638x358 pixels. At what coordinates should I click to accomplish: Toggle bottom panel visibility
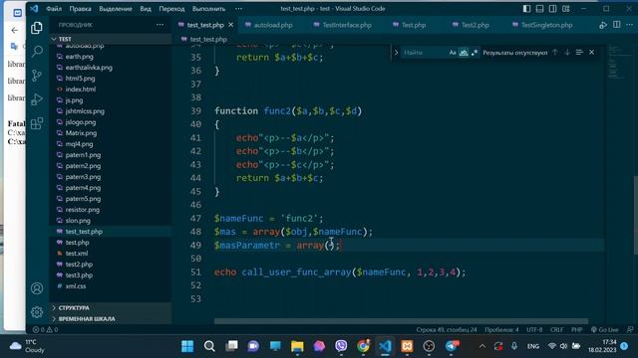539,9
